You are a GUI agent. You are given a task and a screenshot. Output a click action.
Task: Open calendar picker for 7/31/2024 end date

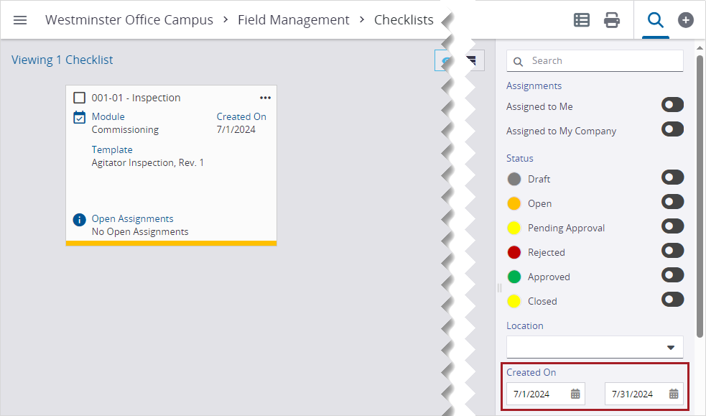tap(674, 394)
